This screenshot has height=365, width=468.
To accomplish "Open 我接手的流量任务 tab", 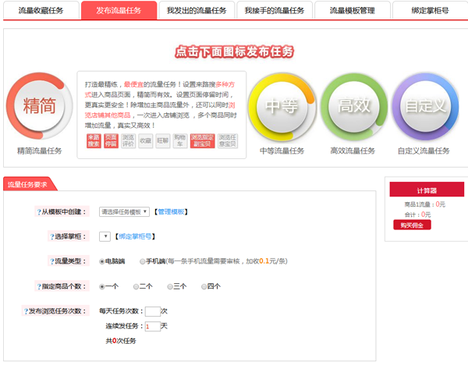I will tap(275, 10).
